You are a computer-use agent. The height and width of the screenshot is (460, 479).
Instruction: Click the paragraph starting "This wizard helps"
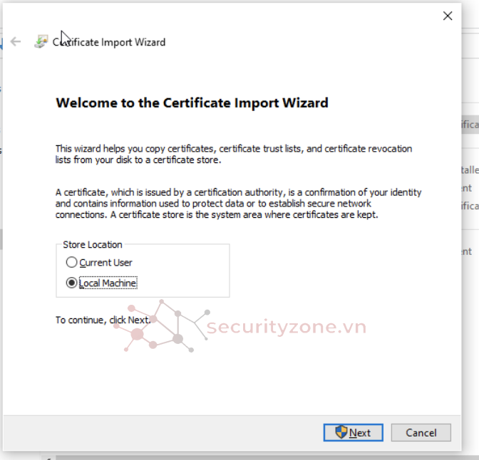pyautogui.click(x=234, y=155)
